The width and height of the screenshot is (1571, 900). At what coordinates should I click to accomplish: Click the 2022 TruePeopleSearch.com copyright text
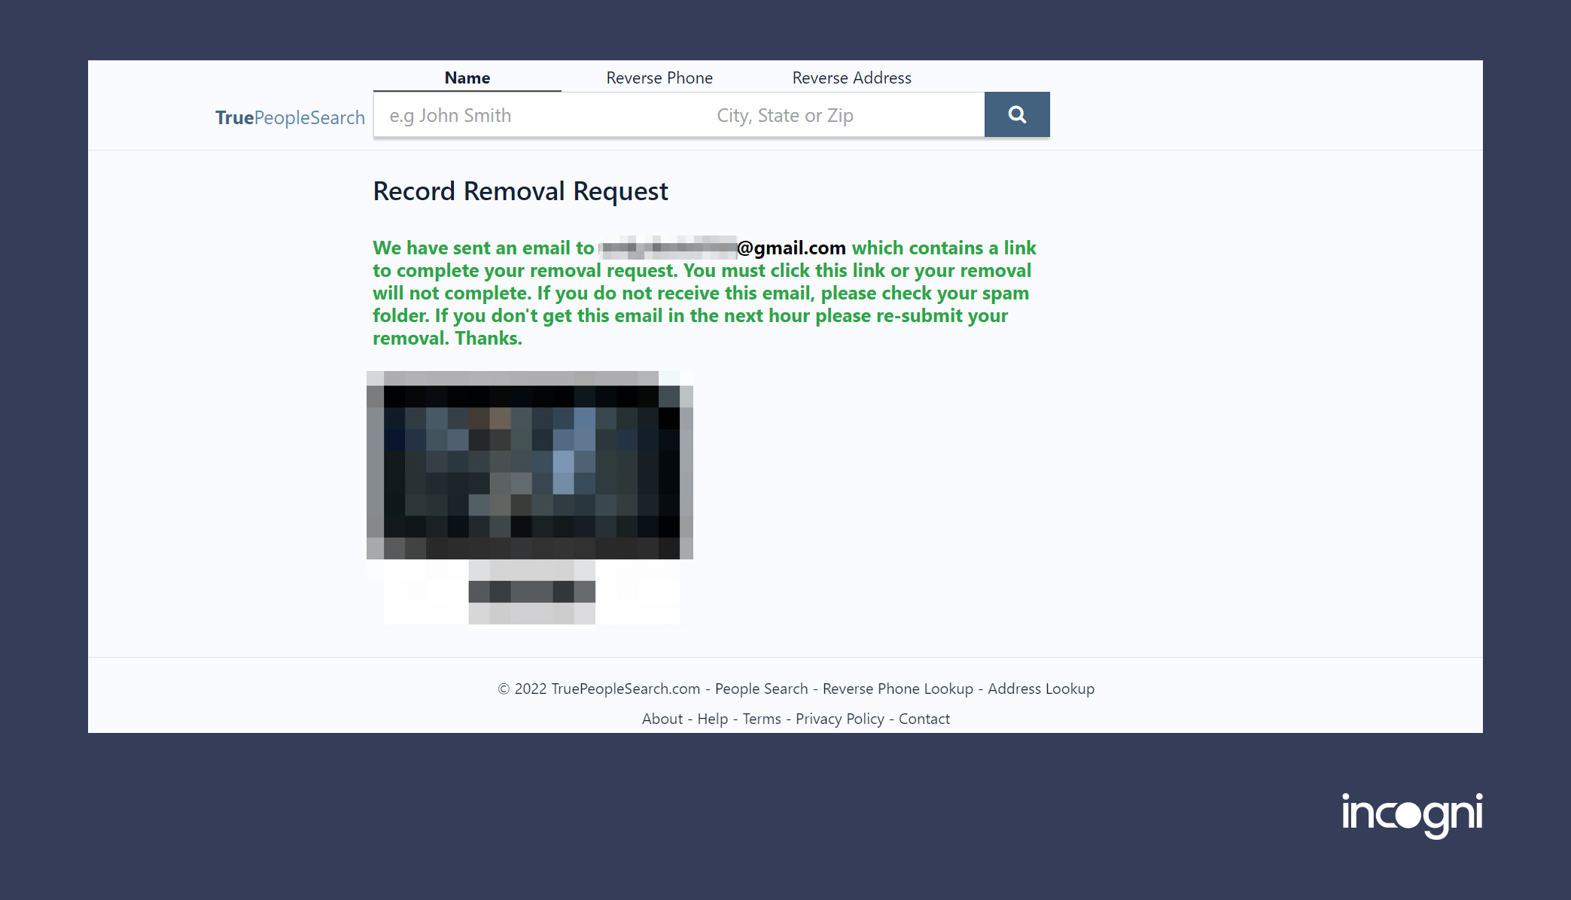599,689
